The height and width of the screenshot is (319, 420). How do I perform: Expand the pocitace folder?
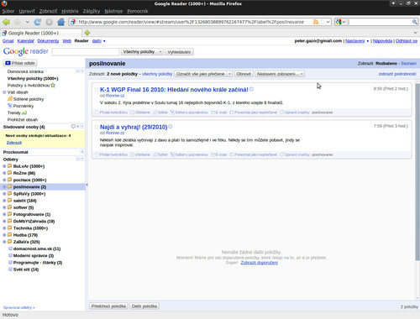pos(4,180)
